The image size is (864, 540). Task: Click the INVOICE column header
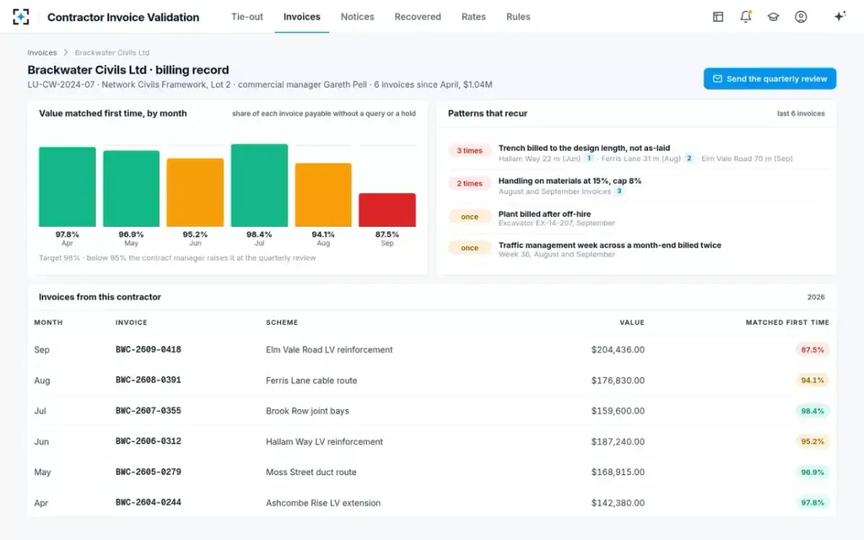point(131,323)
